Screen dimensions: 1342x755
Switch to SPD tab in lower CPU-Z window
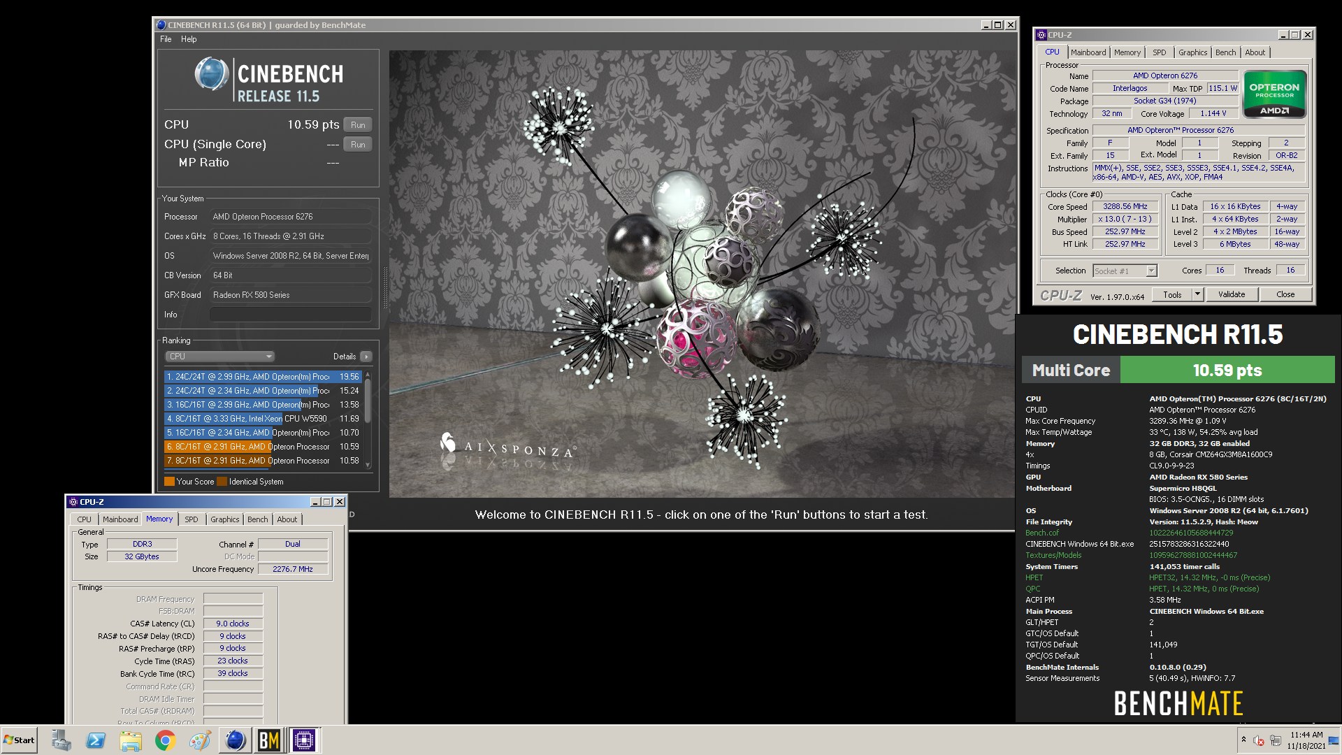192,519
